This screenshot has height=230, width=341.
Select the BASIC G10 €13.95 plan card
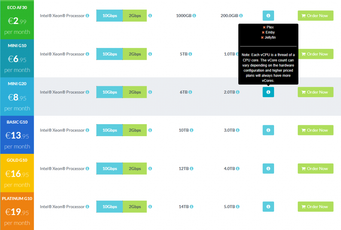tap(17, 135)
